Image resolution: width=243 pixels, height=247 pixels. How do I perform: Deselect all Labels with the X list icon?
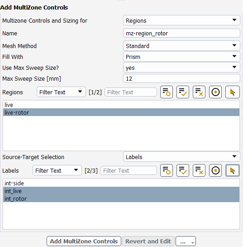pos(199,170)
